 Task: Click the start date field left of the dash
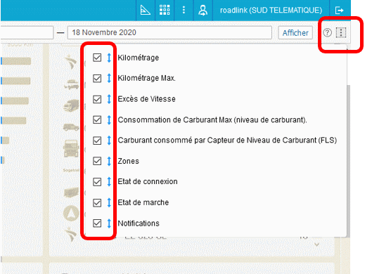[27, 32]
